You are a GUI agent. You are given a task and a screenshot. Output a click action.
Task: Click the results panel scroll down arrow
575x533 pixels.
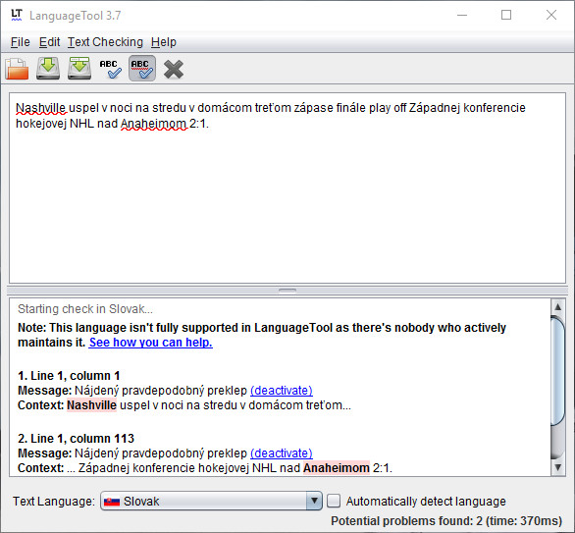(557, 467)
